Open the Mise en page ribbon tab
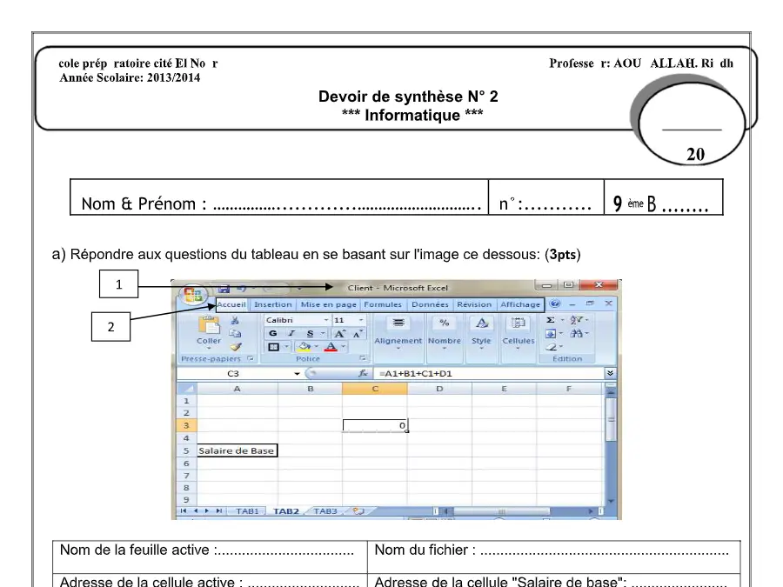The width and height of the screenshot is (783, 587). [329, 304]
